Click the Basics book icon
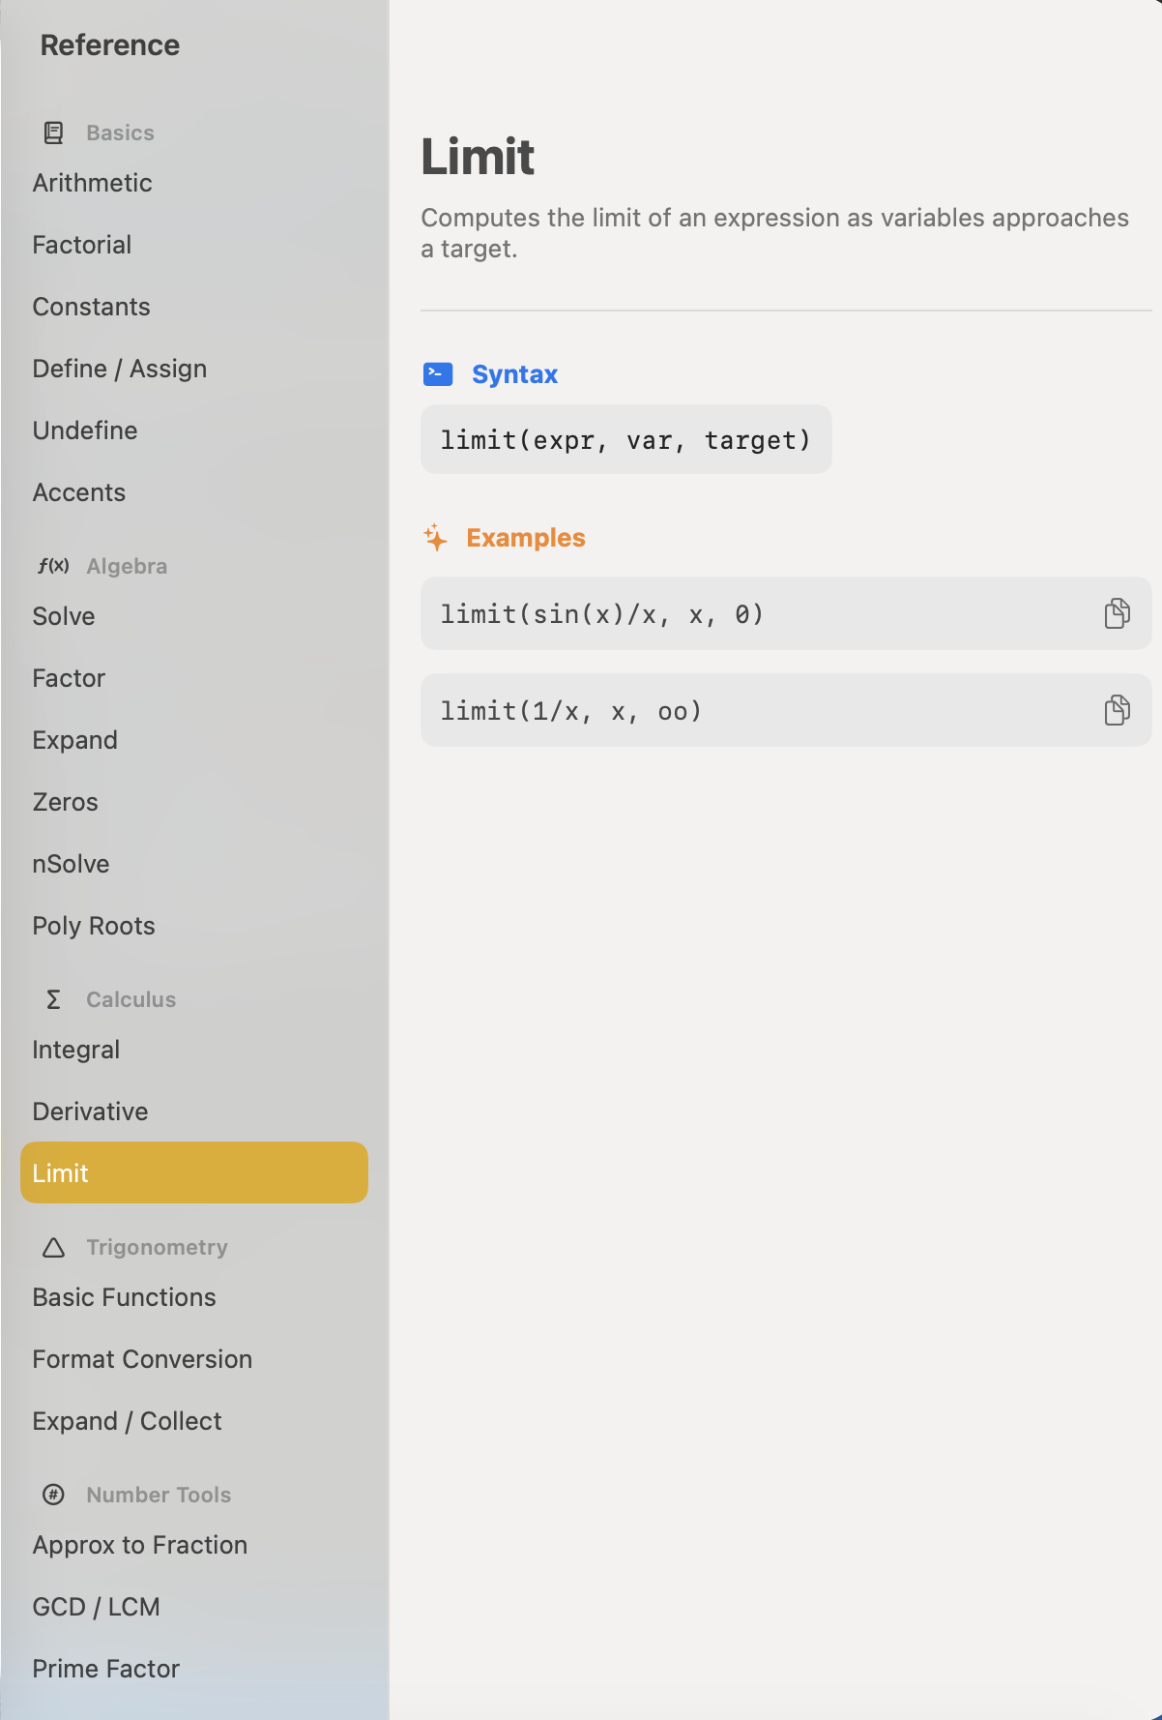The height and width of the screenshot is (1720, 1162). [54, 133]
